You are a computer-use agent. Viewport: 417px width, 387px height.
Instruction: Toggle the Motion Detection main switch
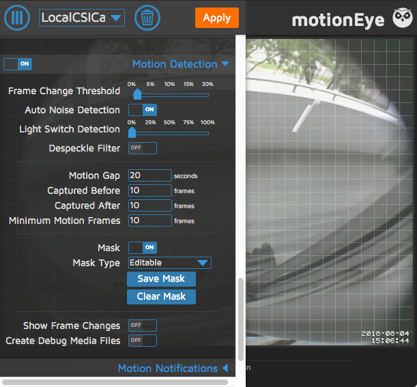click(x=18, y=64)
